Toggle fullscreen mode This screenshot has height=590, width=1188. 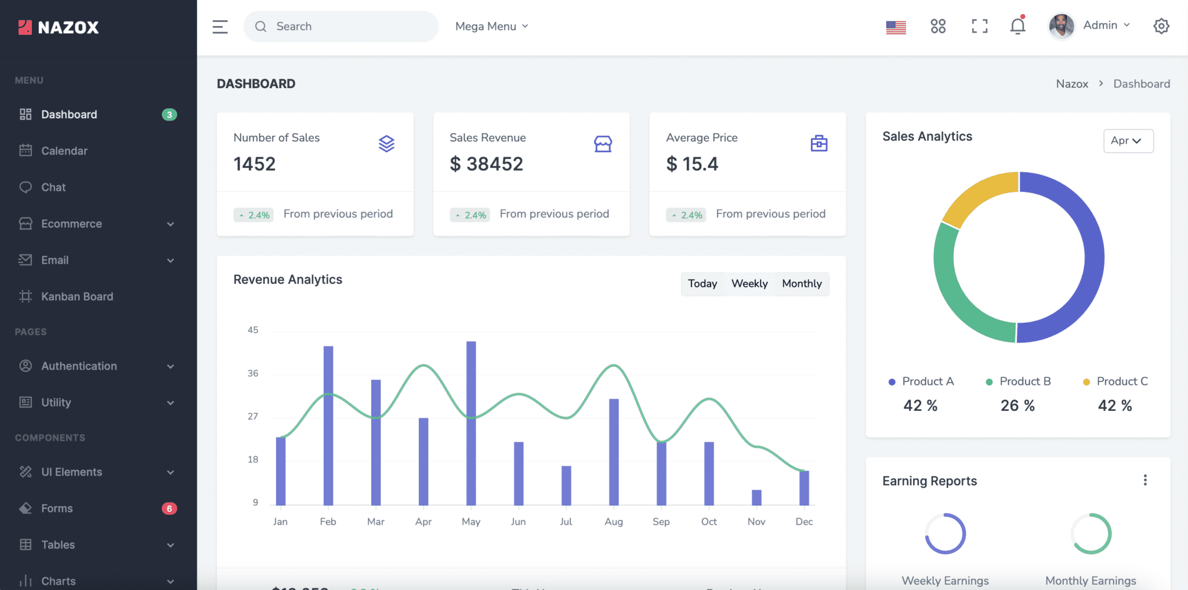pos(980,26)
